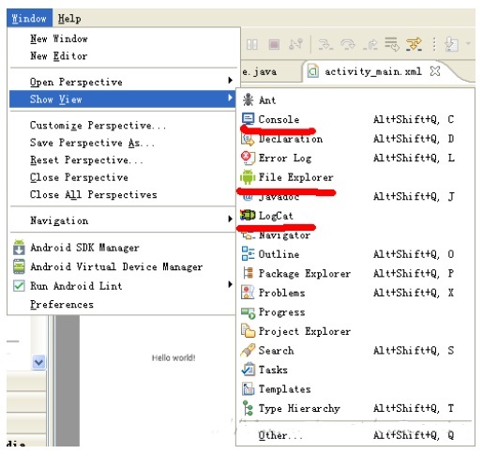Close the activity_main.xml editor tab
498x454 pixels.
[435, 71]
